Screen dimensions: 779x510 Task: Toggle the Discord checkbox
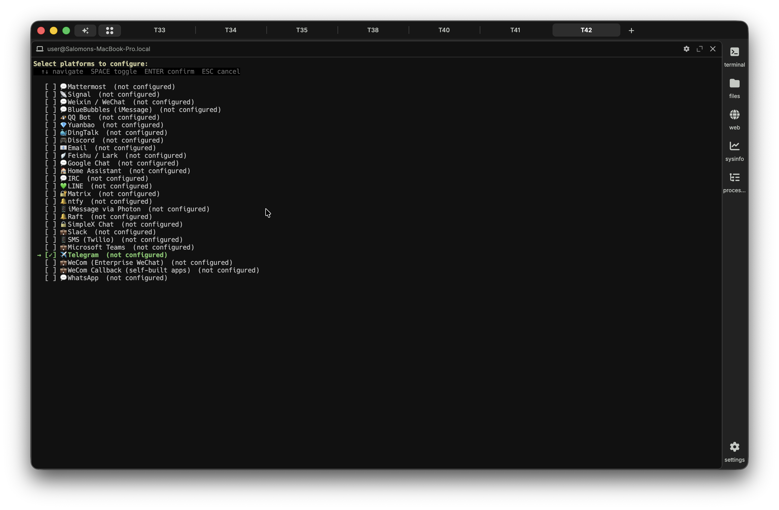point(50,140)
